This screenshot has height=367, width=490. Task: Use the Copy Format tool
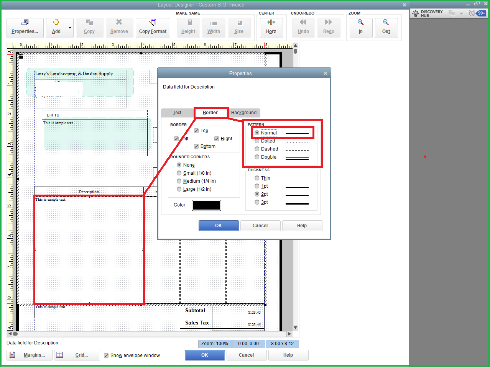(153, 27)
